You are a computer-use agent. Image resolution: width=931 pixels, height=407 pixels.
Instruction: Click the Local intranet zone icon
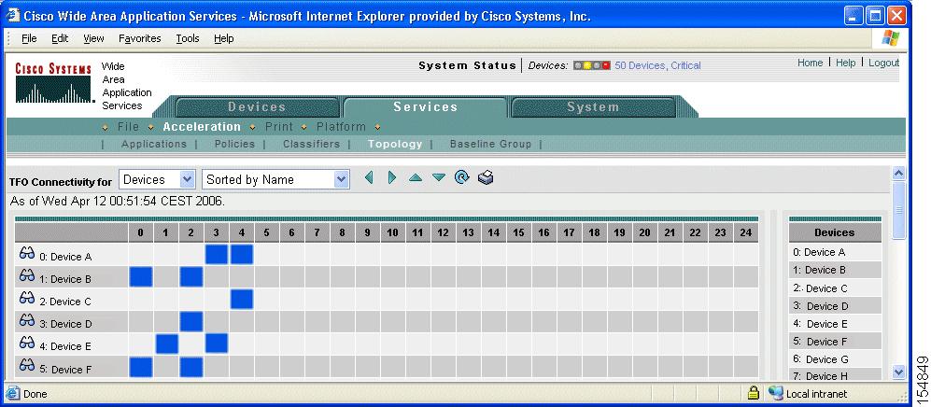775,393
